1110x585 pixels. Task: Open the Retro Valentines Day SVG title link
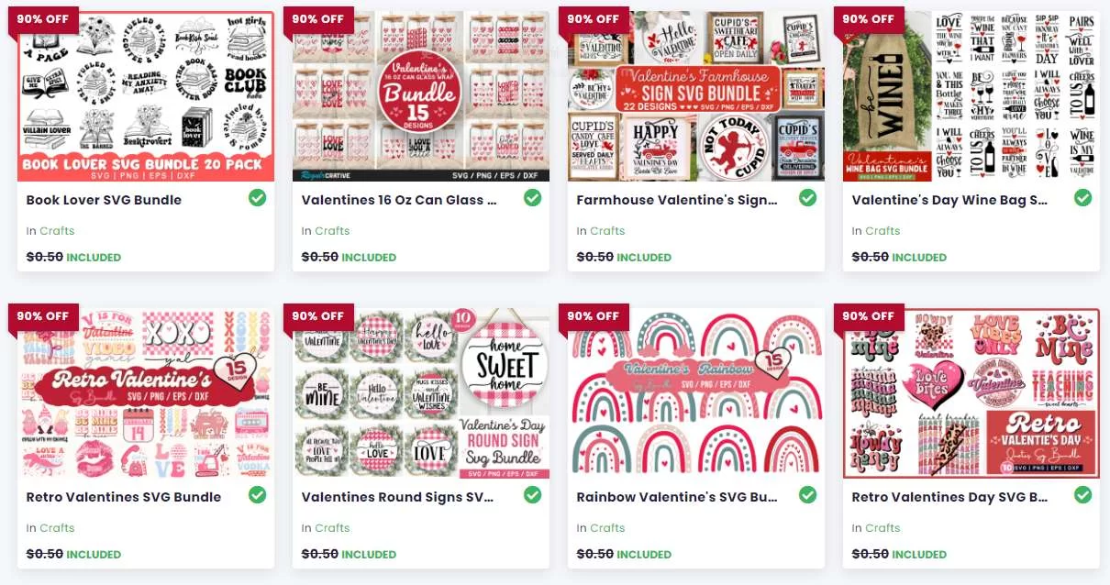[949, 497]
